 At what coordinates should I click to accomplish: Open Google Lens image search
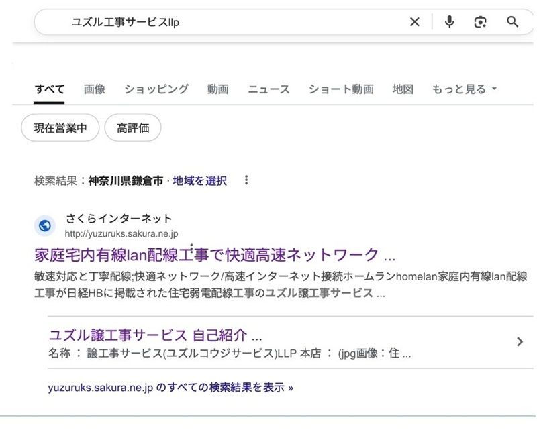click(481, 22)
